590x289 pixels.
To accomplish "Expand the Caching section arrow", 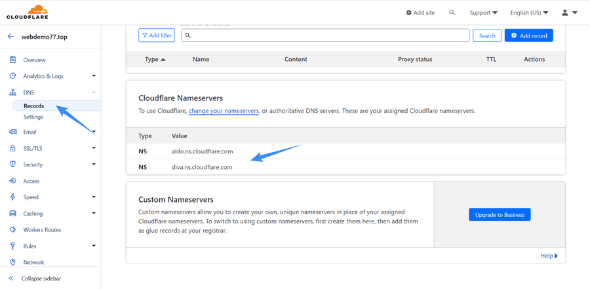I will pos(94,213).
